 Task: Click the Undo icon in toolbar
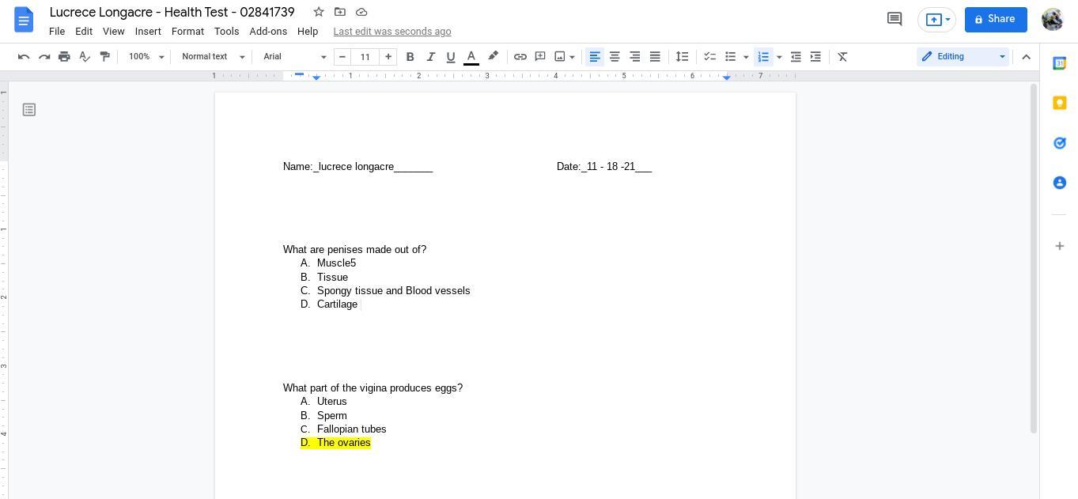24,57
